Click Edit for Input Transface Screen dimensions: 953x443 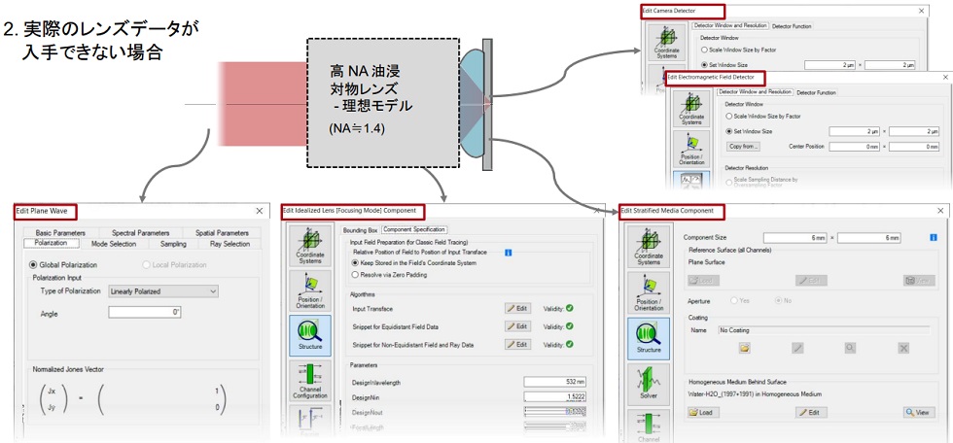pos(517,308)
